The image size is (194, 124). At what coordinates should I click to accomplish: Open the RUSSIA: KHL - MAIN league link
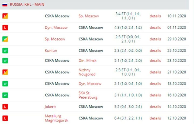point(27,5)
